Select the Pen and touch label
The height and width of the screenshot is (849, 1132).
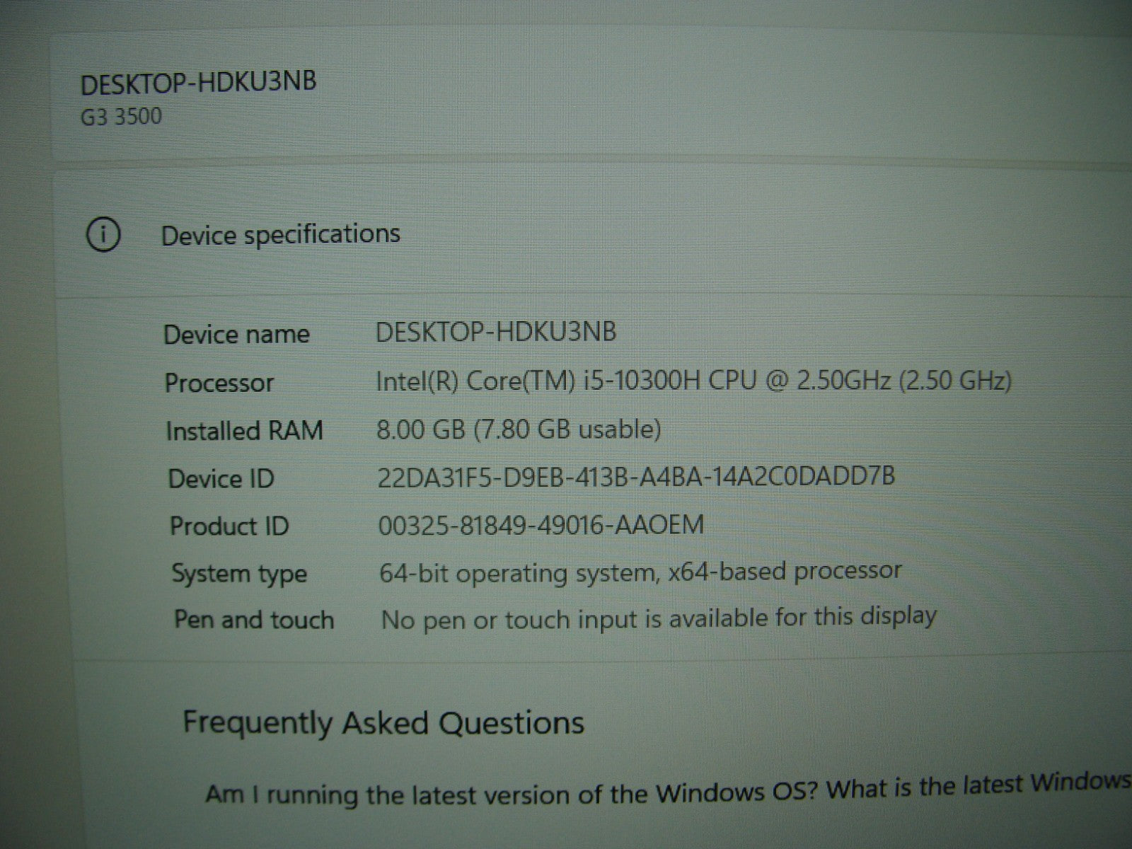[254, 620]
